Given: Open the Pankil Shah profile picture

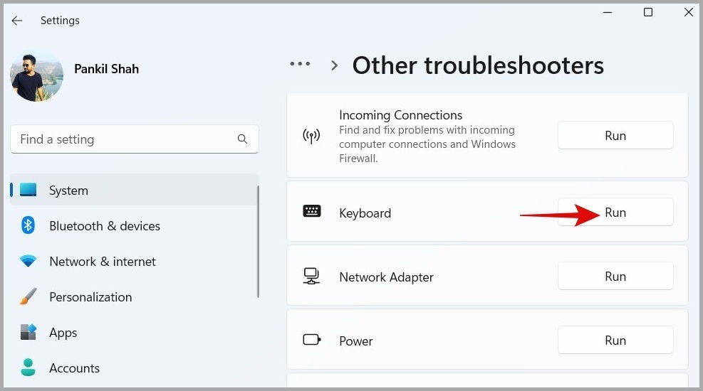Looking at the screenshot, I should coord(36,75).
